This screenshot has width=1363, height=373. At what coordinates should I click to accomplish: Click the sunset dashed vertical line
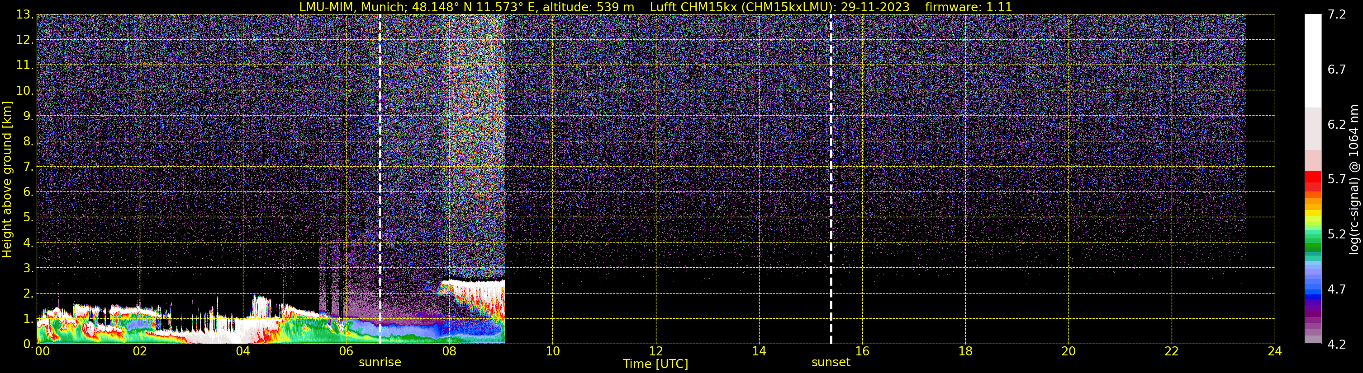(831, 178)
